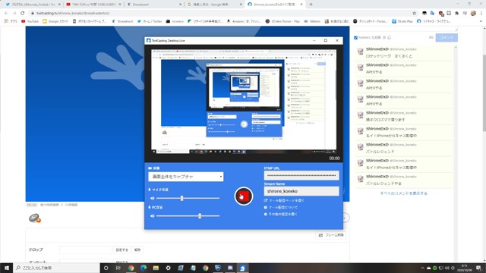Open the Windows Start menu
Screen dimensions: 486x273
coord(7,268)
